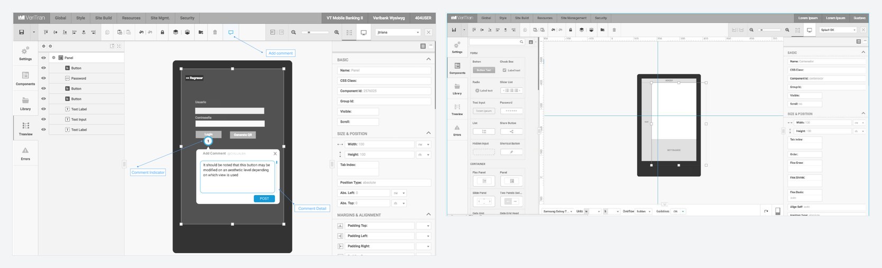Open Errors in right window sidebar
The width and height of the screenshot is (882, 268).
[x=457, y=130]
